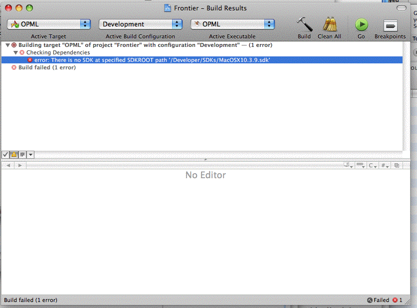
Task: Open the build options small arrow menu
Action: coord(31,155)
